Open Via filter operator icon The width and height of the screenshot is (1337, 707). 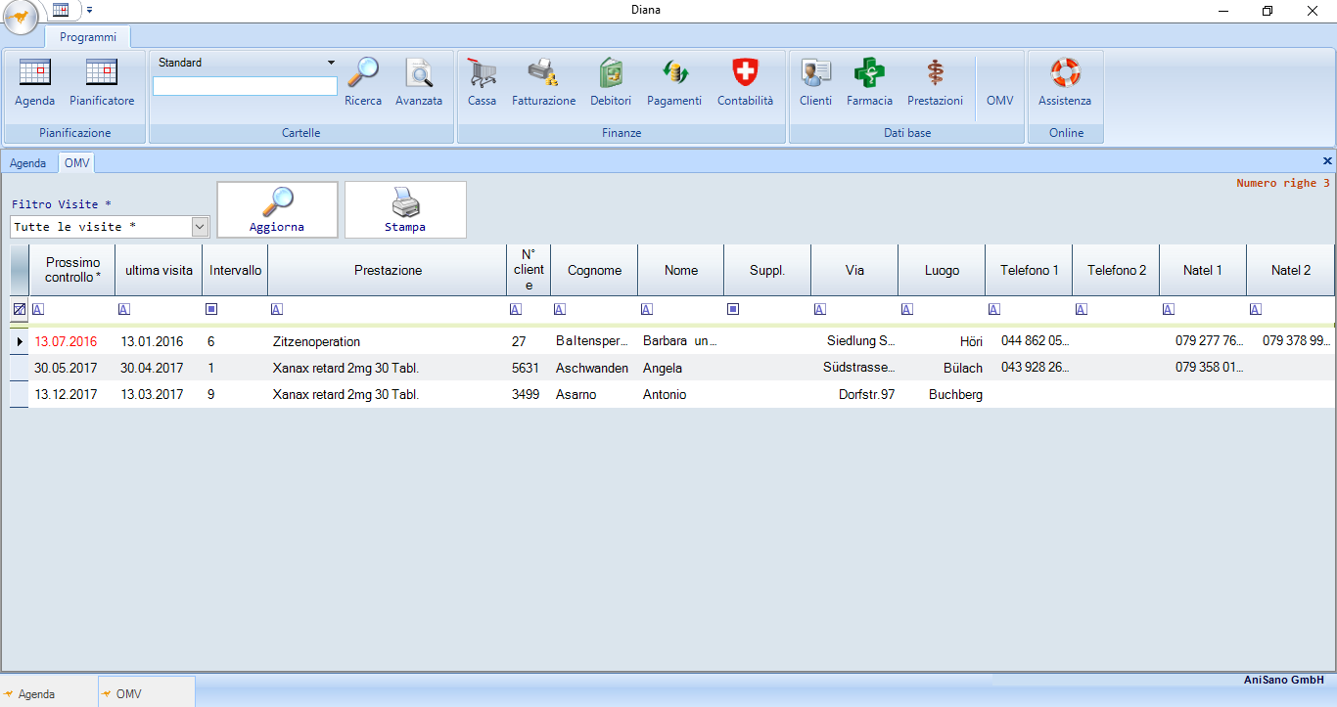(x=820, y=309)
